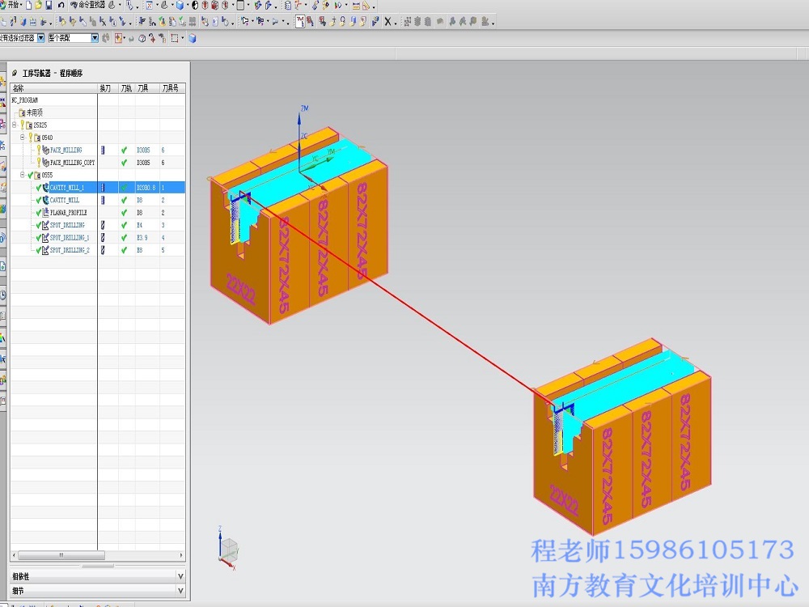809x607 pixels.
Task: Select the FACE_MILLING_COPY operation
Action: [72, 163]
